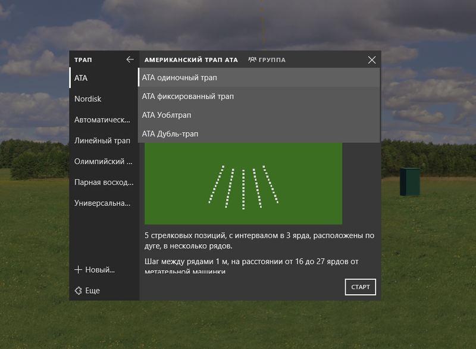Click the back arrow next to ТРАП
Image resolution: width=476 pixels, height=349 pixels.
(130, 60)
